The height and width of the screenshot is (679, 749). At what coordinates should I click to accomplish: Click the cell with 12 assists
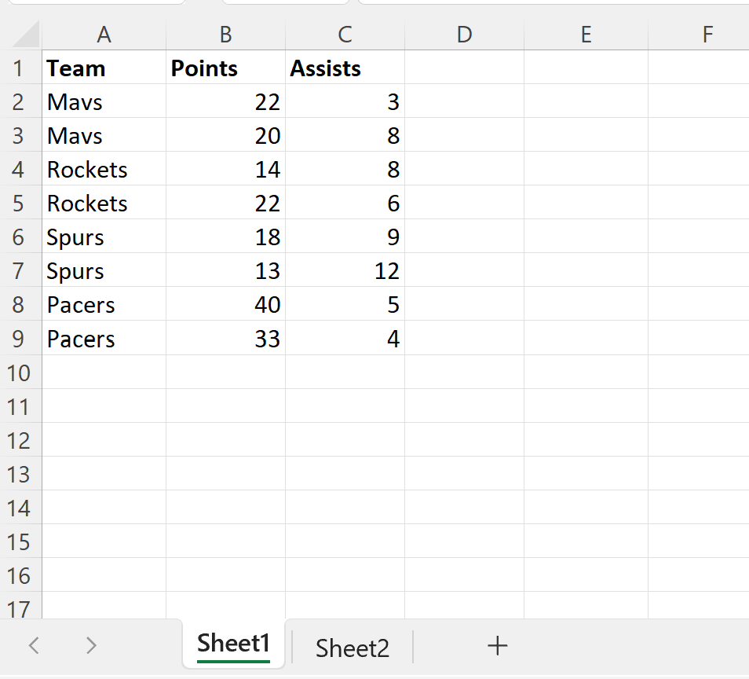(345, 270)
